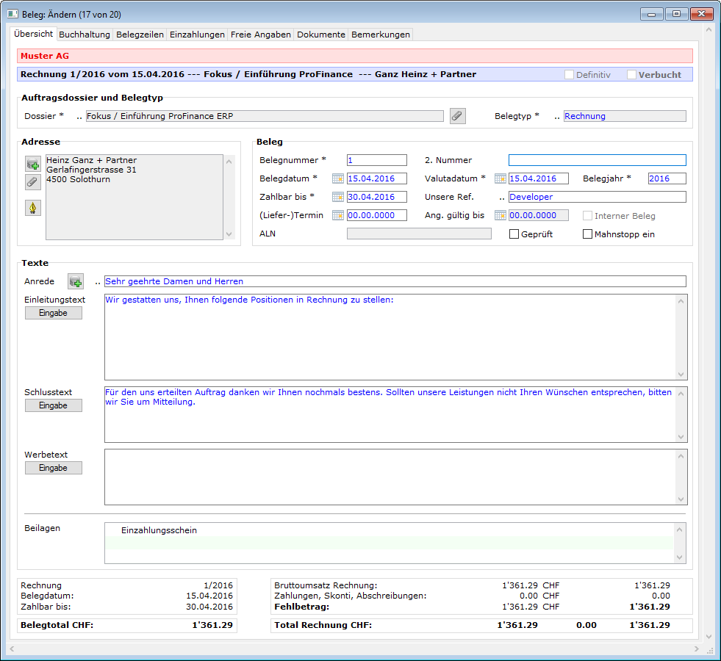The width and height of the screenshot is (721, 661).
Task: Open the Dossier lookup via the dots
Action: 79,116
